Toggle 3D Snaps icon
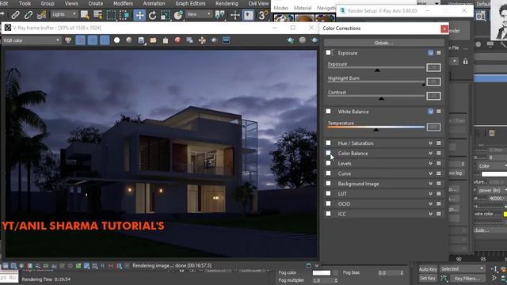This screenshot has width=507, height=285. (263, 15)
